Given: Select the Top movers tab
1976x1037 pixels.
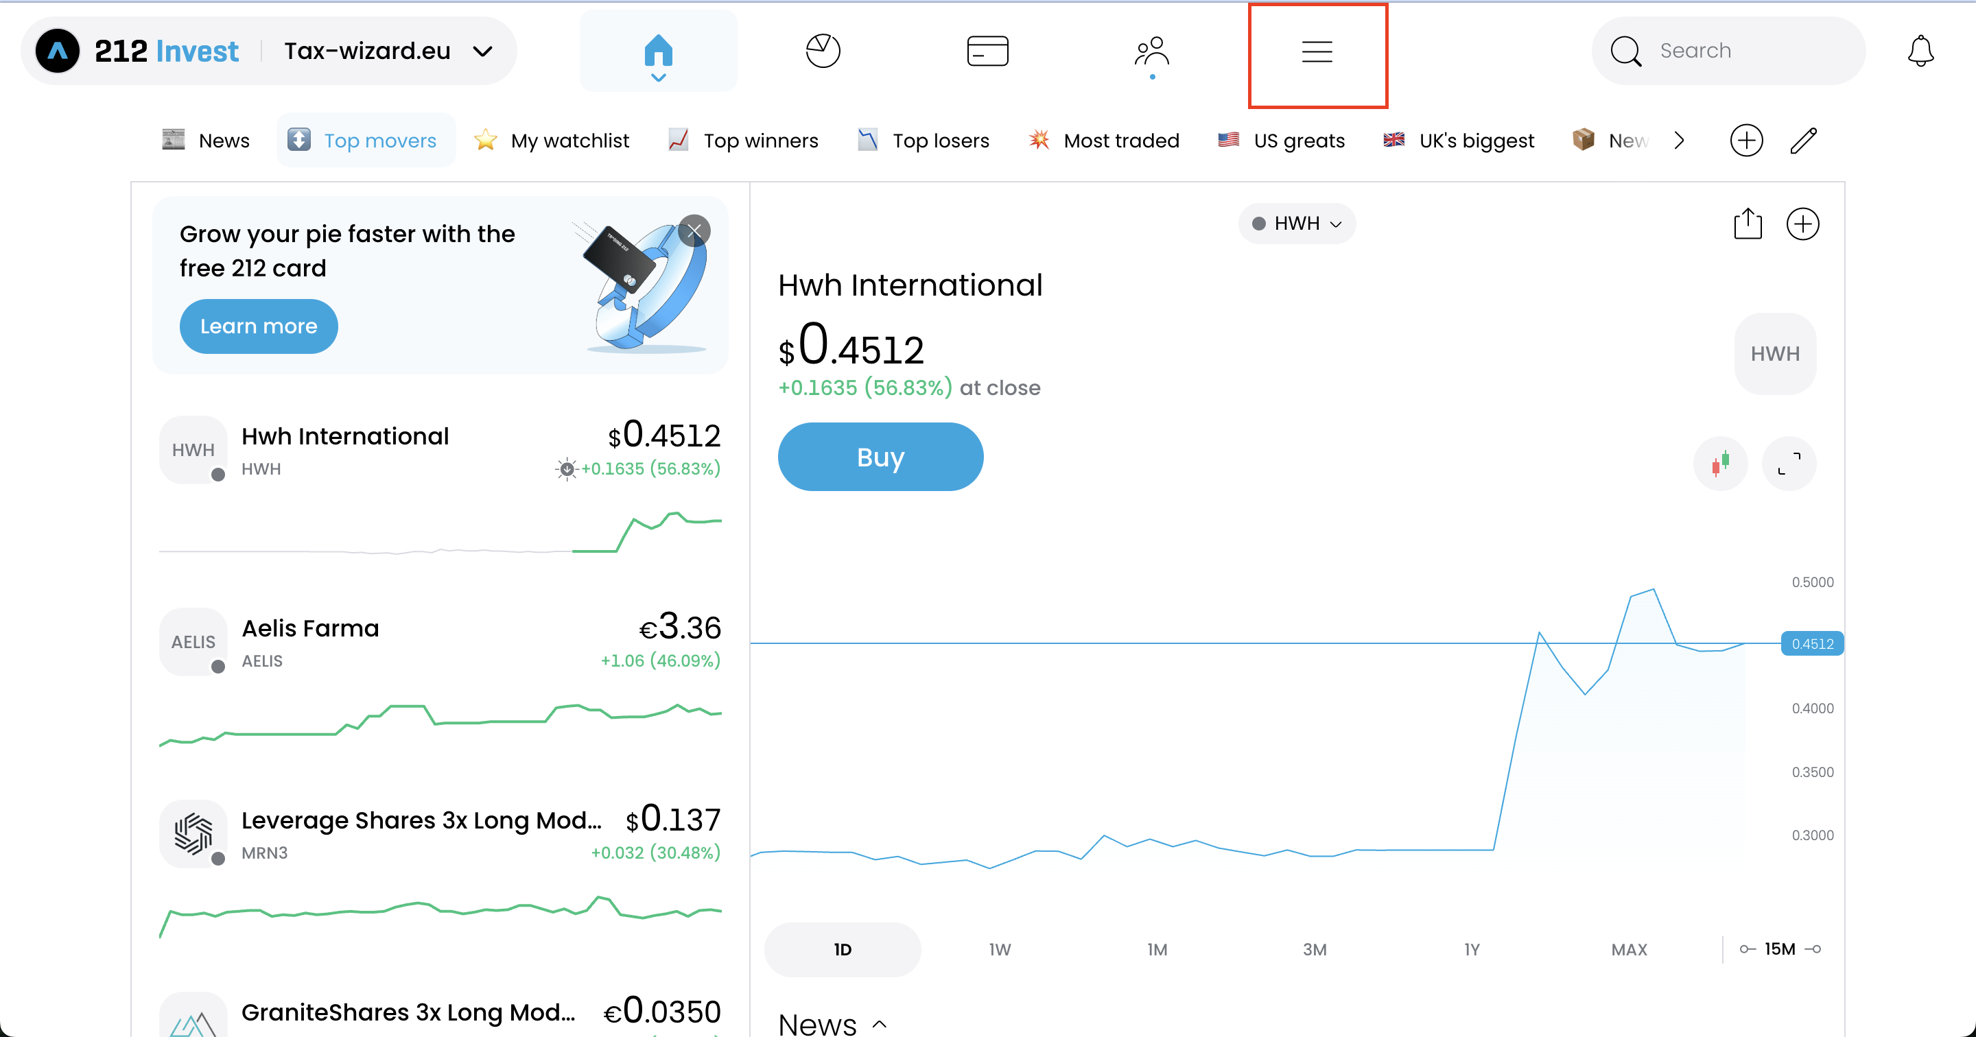Looking at the screenshot, I should pyautogui.click(x=365, y=141).
